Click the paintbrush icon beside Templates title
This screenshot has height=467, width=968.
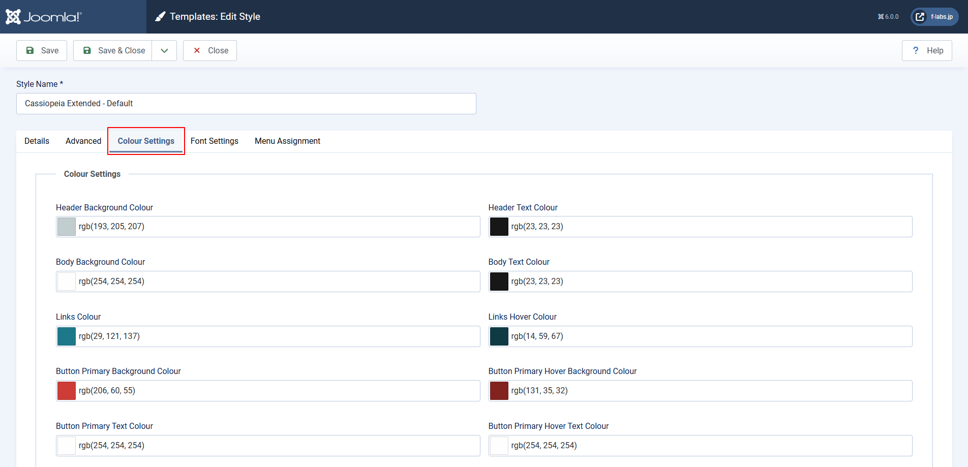[160, 17]
